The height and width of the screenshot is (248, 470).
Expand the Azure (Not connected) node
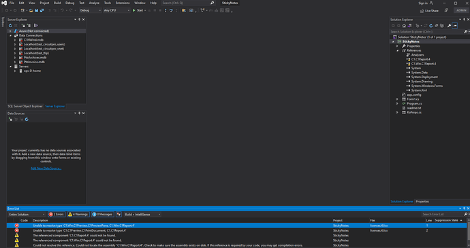10,31
